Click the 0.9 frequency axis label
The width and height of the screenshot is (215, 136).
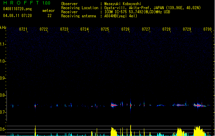point(3,78)
